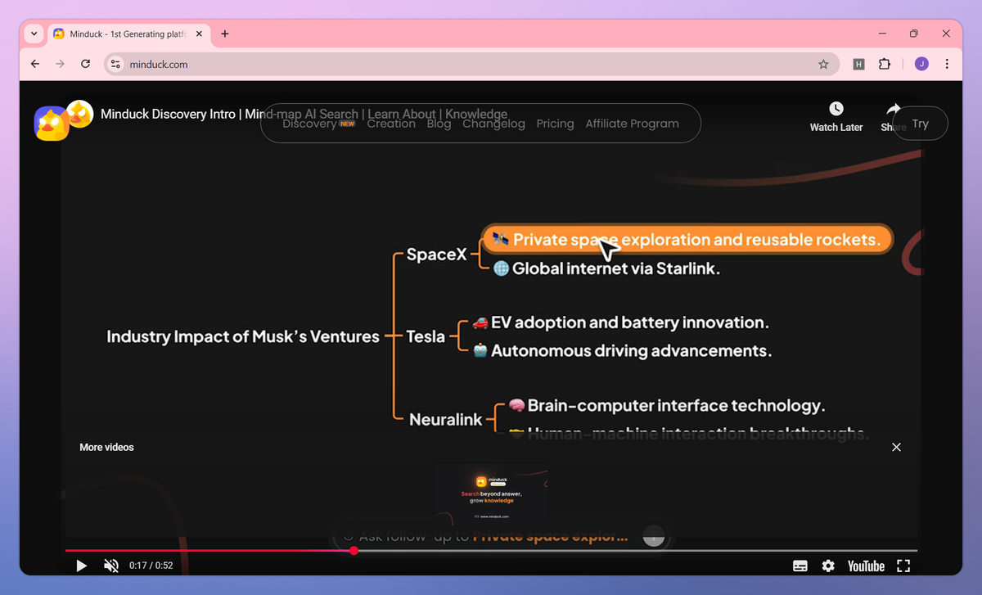The width and height of the screenshot is (982, 595).
Task: Click the Tesla node
Action: [x=426, y=336]
